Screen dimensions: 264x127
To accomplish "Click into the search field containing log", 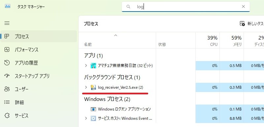I will 186,7.
